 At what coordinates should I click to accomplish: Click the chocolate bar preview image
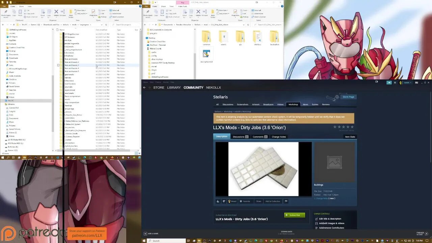[263, 169]
